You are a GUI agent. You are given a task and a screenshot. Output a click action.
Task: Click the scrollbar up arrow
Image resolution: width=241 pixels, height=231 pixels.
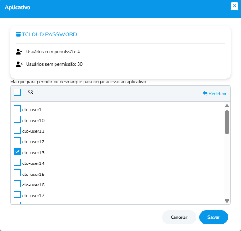[227, 106]
